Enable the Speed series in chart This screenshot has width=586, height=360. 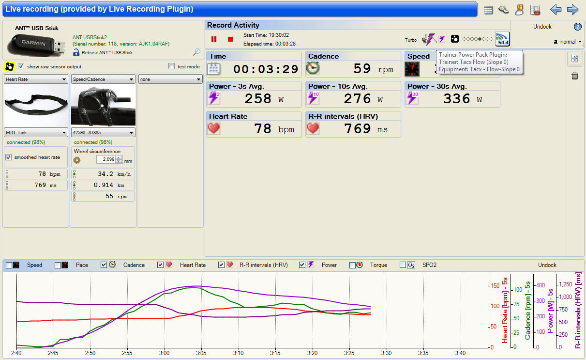point(9,265)
